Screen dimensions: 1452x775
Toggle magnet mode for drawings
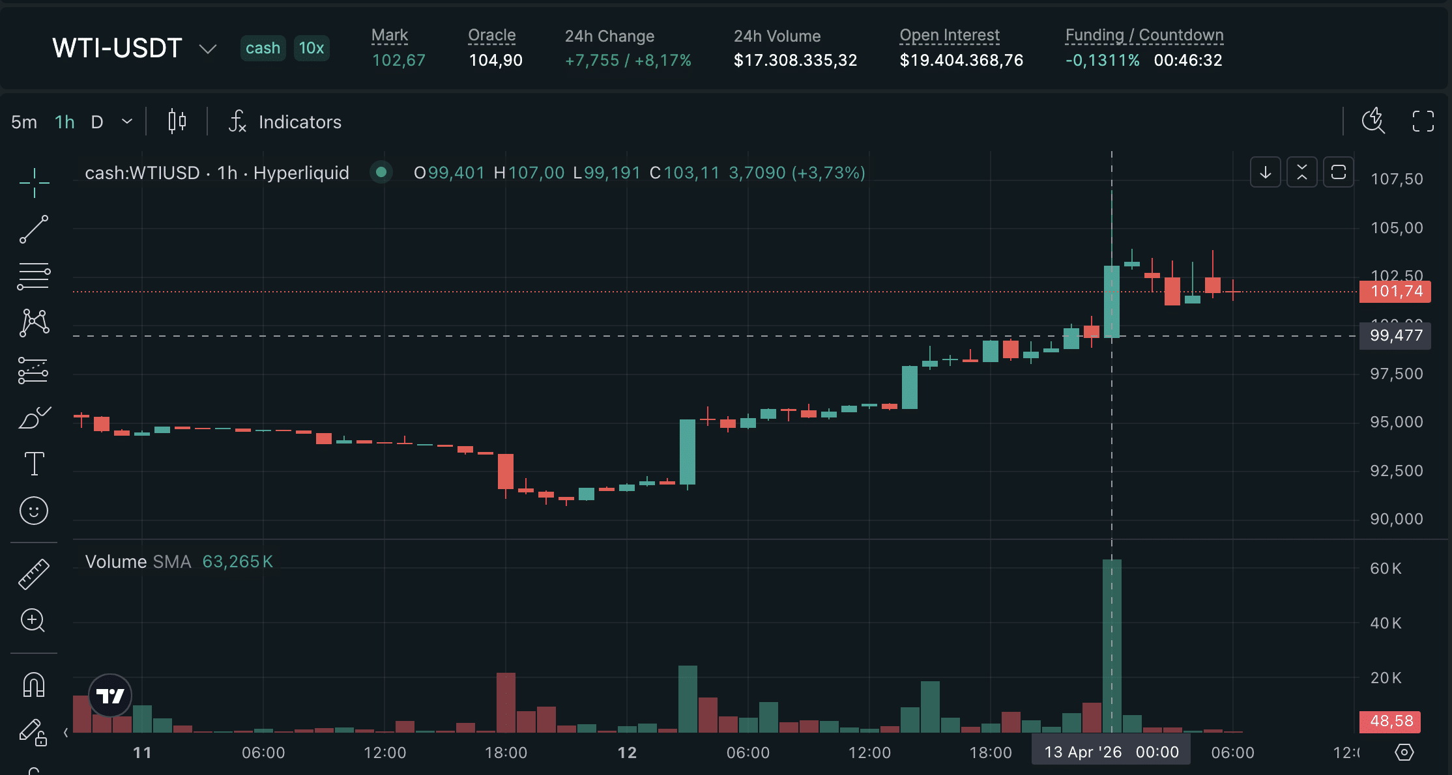(34, 684)
